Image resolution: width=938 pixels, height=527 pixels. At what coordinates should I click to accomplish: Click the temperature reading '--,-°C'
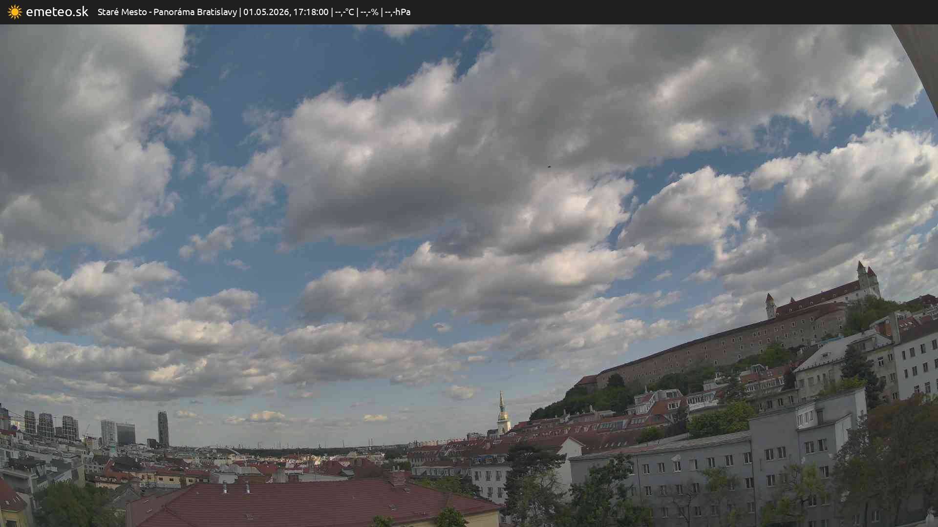(x=344, y=12)
